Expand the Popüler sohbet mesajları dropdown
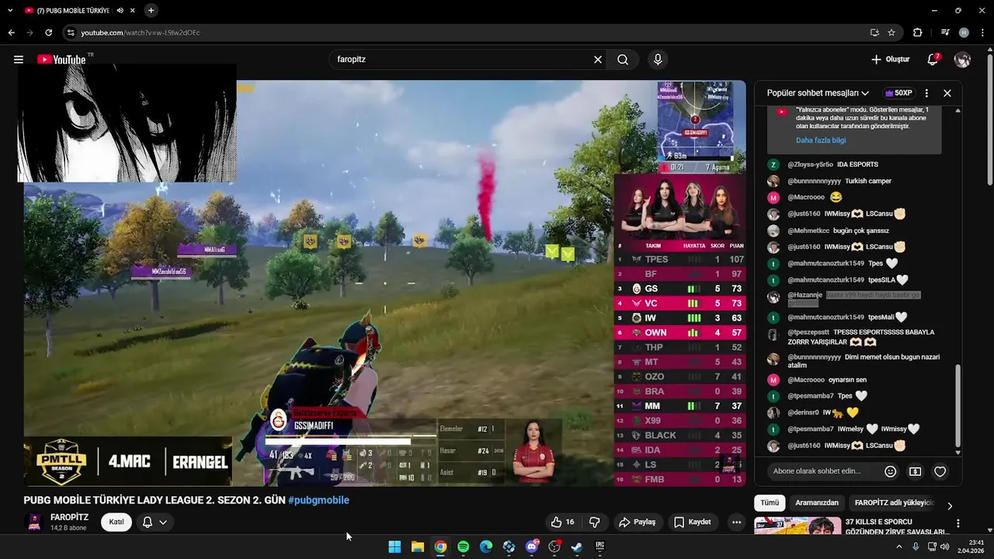Screen dimensions: 994x559 [818, 93]
